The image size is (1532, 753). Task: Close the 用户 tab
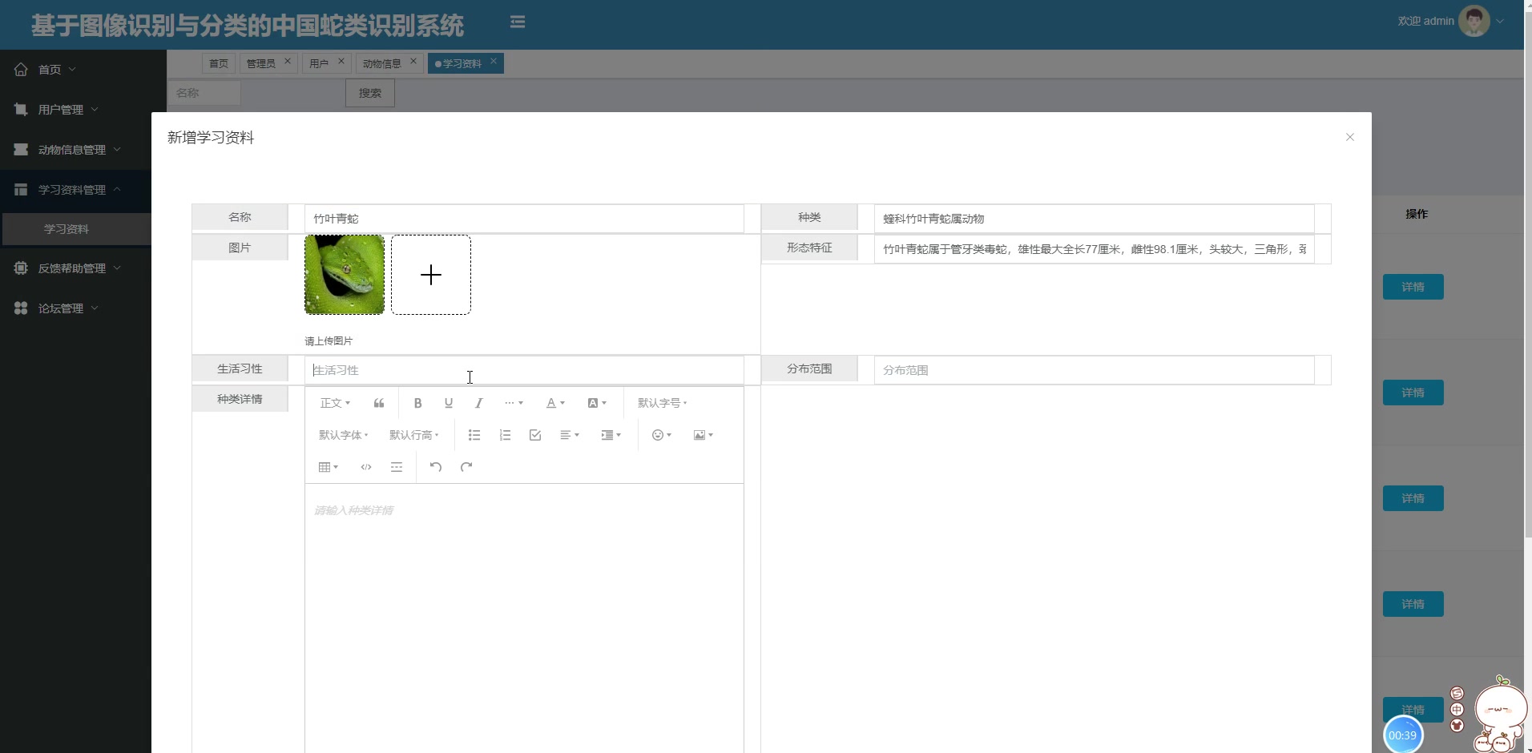pyautogui.click(x=341, y=61)
